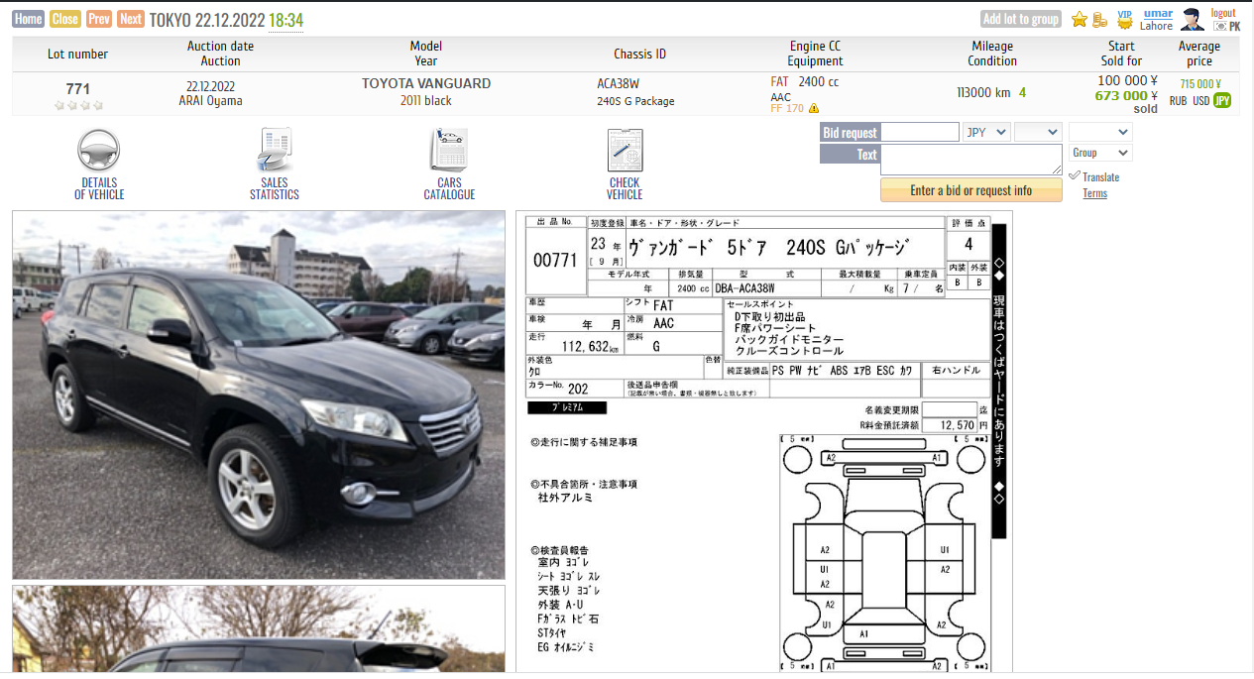This screenshot has height=679, width=1254.
Task: Click the Bid request amount field
Action: (x=920, y=132)
